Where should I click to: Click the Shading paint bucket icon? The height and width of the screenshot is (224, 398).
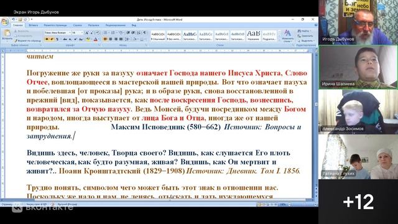point(135,39)
